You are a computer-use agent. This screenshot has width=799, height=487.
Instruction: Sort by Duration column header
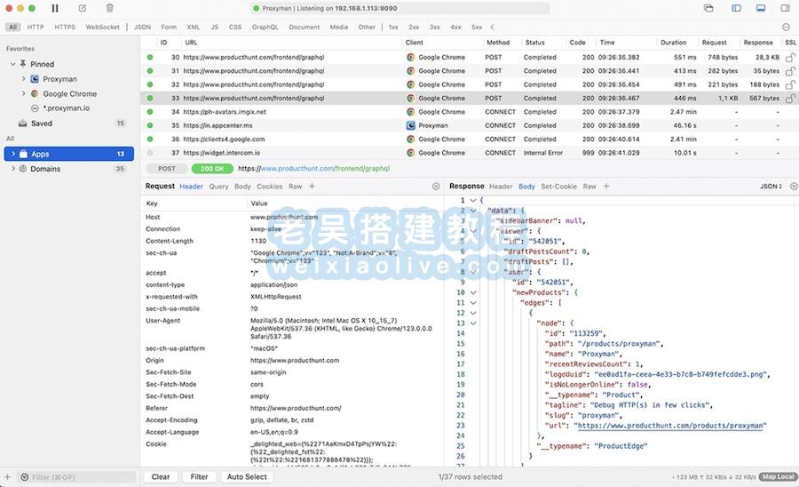coord(673,43)
